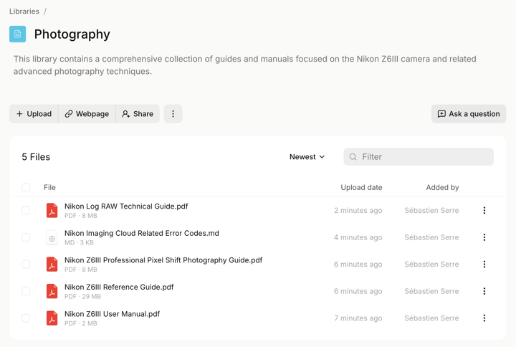Open Nikon Z6III User Manual.pdf
This screenshot has width=516, height=347.
click(x=112, y=315)
